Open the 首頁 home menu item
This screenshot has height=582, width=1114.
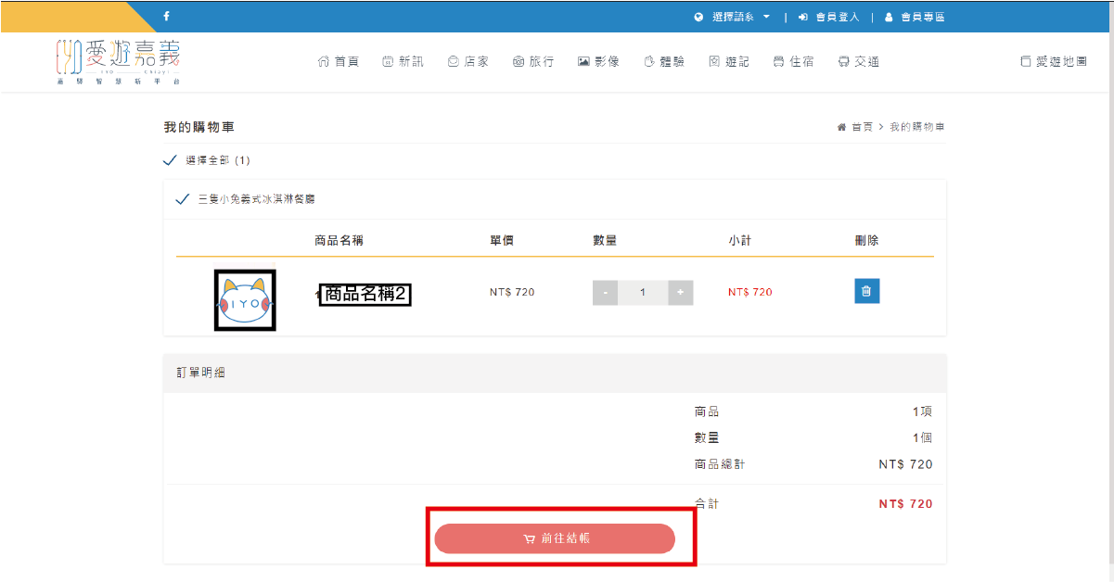(x=339, y=62)
